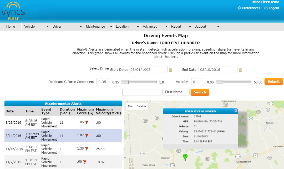Select the 11/7/2015 alert row date

tap(13, 162)
